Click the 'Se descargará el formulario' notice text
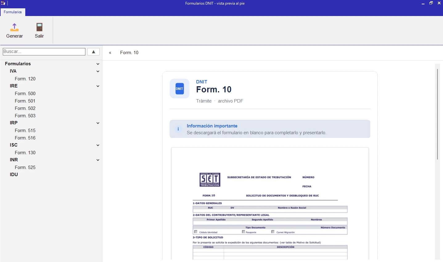The image size is (443, 262). (256, 133)
